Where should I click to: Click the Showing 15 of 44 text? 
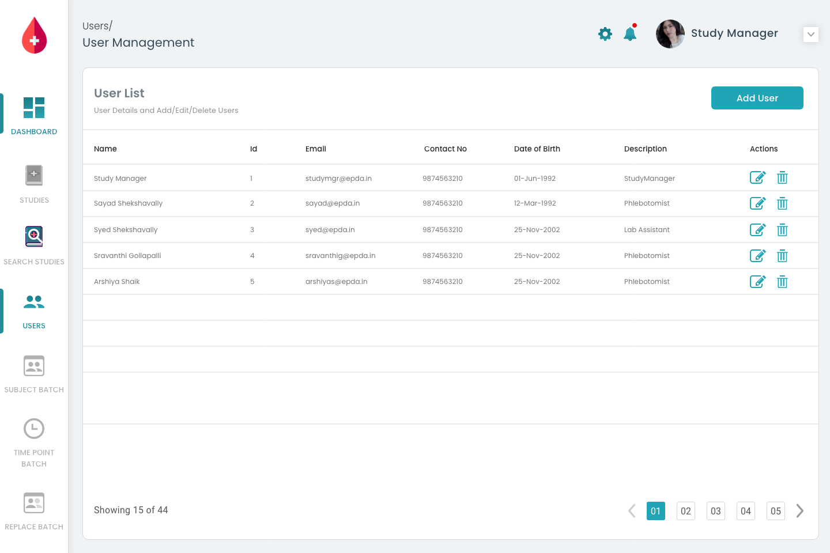coord(131,510)
